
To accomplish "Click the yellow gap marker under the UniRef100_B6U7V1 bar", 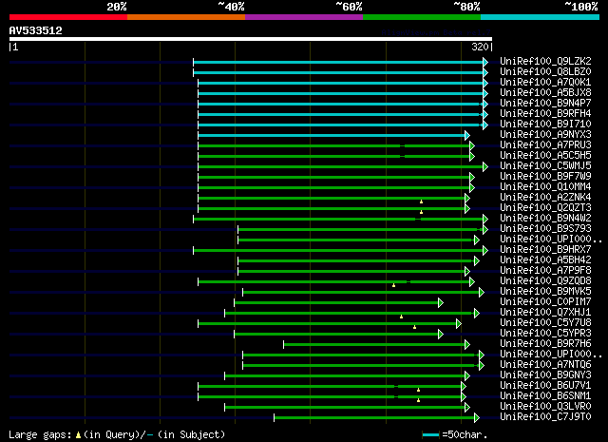I will coord(418,390).
